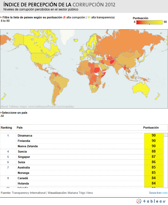
Task: Select Nueva Zelanda row in the table
Action: click(28, 146)
